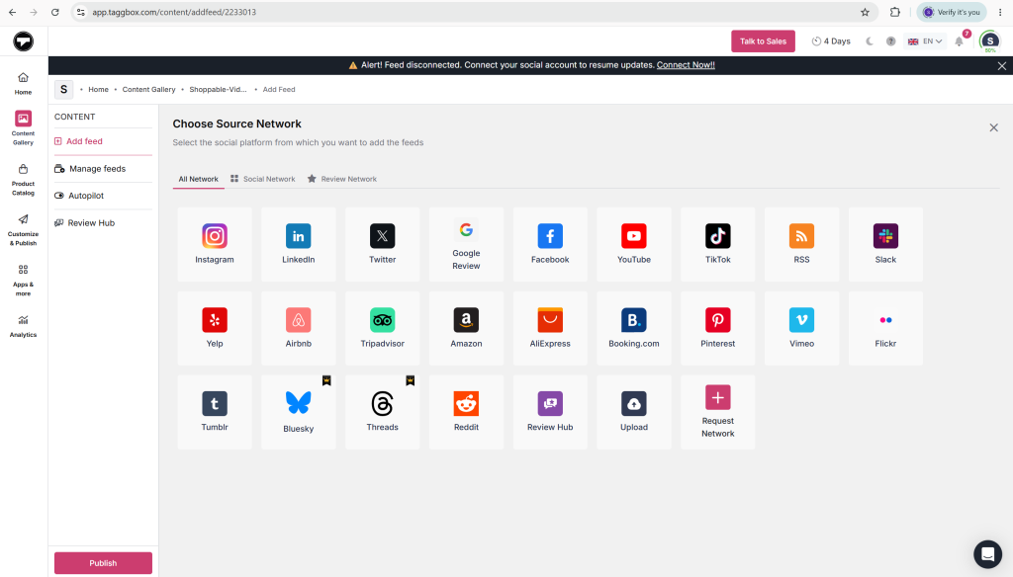The width and height of the screenshot is (1013, 577).
Task: Open the notifications bell
Action: (x=960, y=41)
